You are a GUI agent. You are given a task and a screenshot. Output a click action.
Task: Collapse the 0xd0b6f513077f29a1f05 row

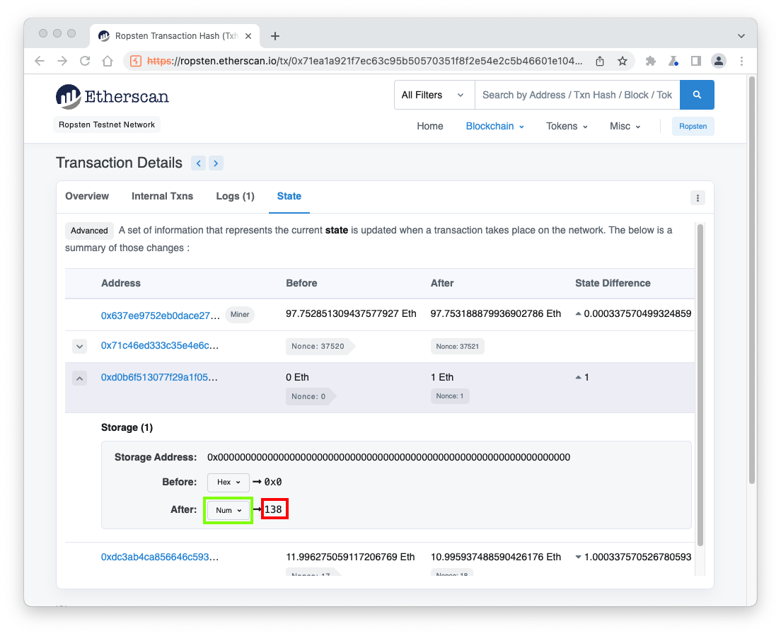tap(80, 378)
